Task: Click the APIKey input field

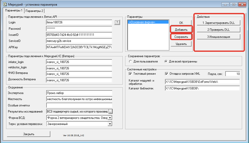Action: pyautogui.click(x=79, y=47)
